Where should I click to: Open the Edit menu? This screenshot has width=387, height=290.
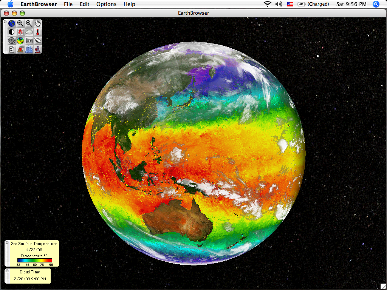coord(84,4)
